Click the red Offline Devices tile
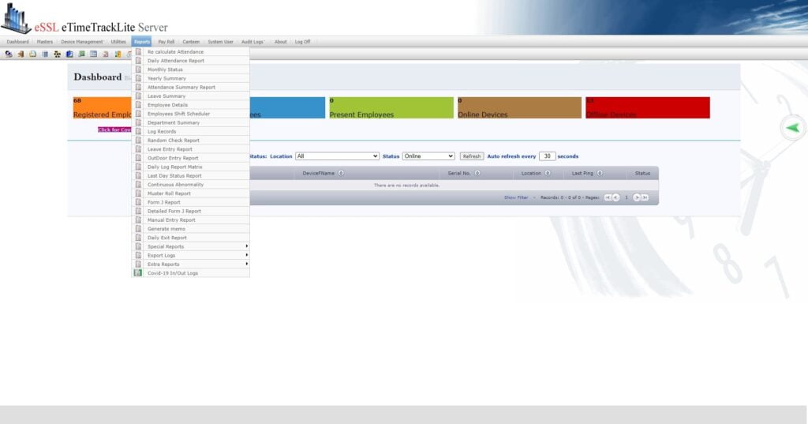The image size is (808, 424). [648, 108]
